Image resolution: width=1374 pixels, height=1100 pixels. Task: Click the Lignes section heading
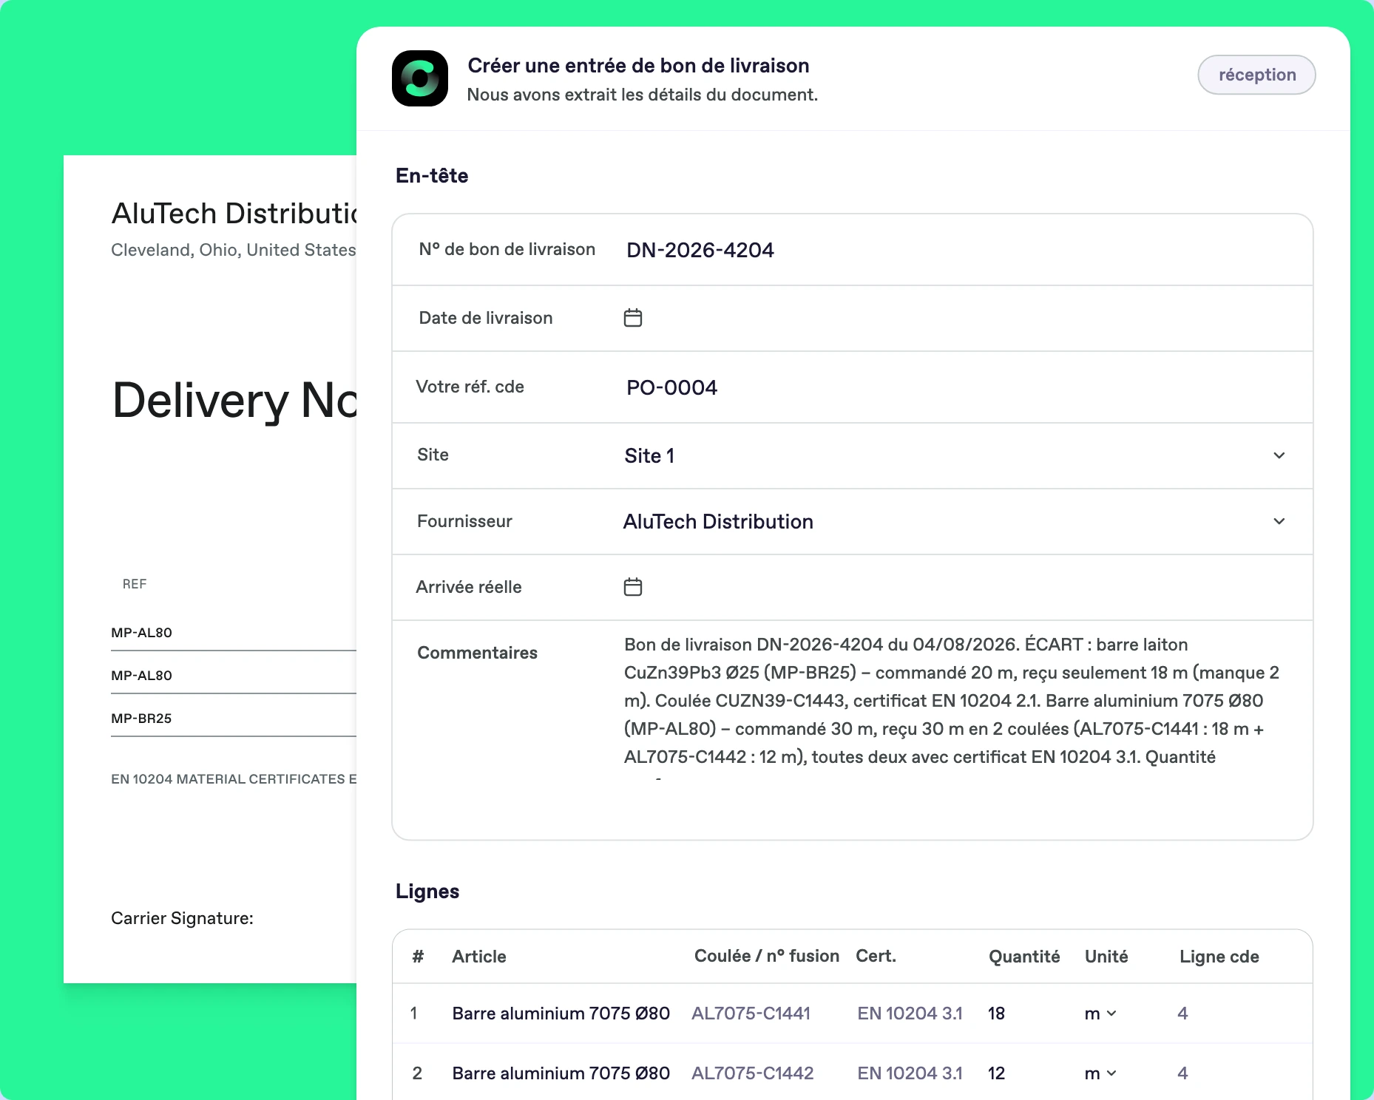click(427, 892)
